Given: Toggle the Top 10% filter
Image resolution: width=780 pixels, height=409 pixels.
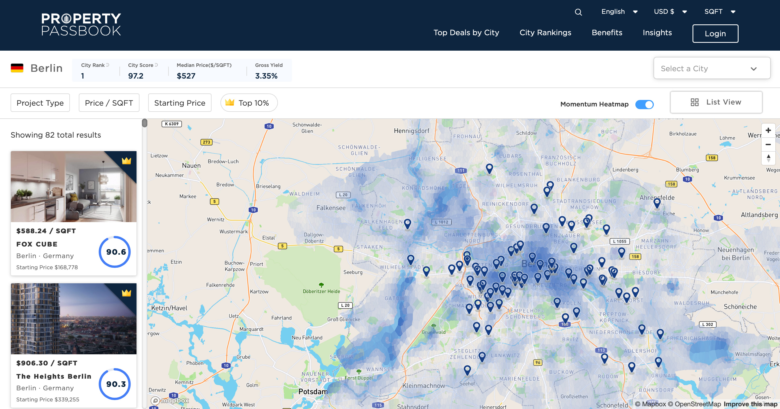Looking at the screenshot, I should click(x=249, y=103).
